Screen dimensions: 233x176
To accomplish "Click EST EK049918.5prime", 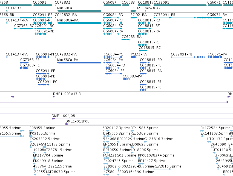I will 48,161.
